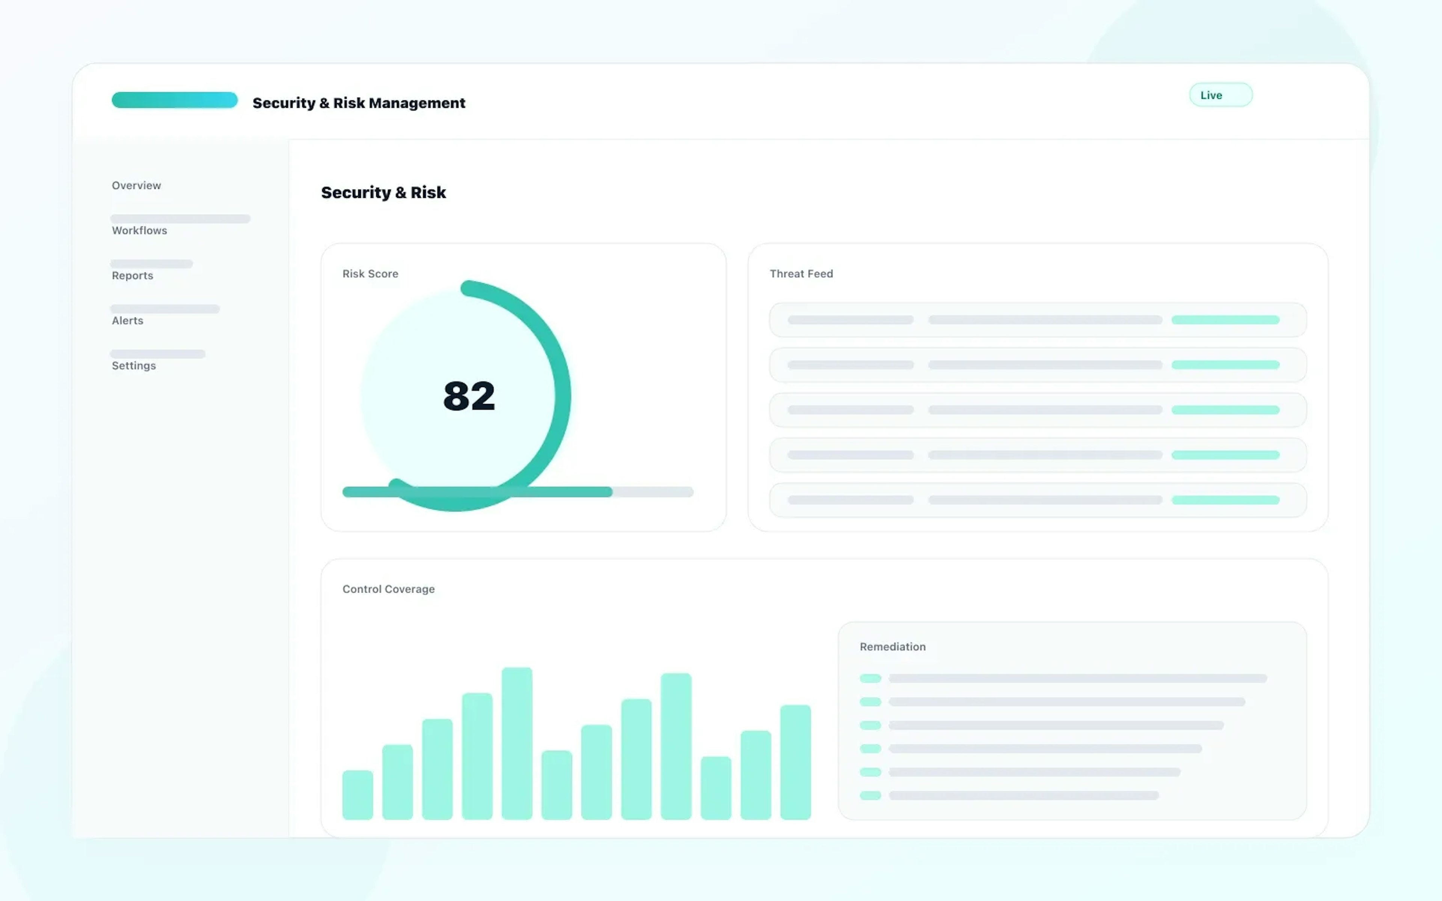
Task: Navigate to Reports
Action: point(132,275)
